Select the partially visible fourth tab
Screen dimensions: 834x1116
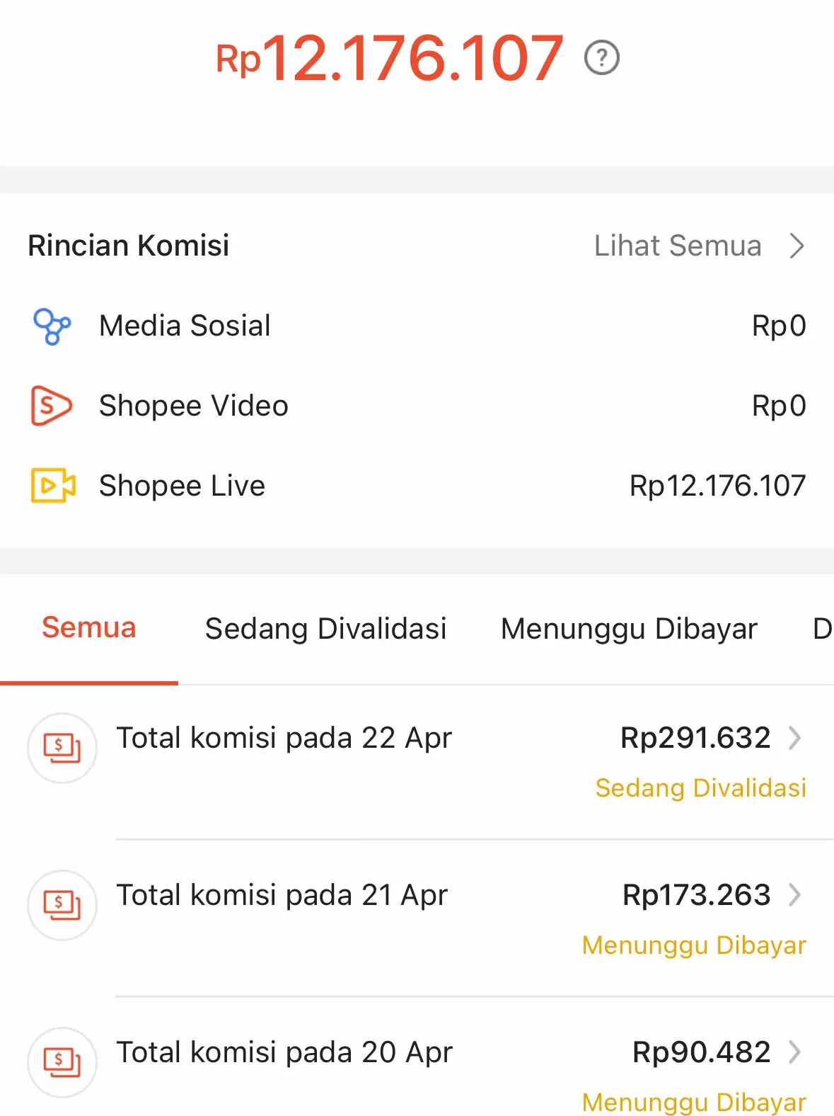tap(821, 629)
